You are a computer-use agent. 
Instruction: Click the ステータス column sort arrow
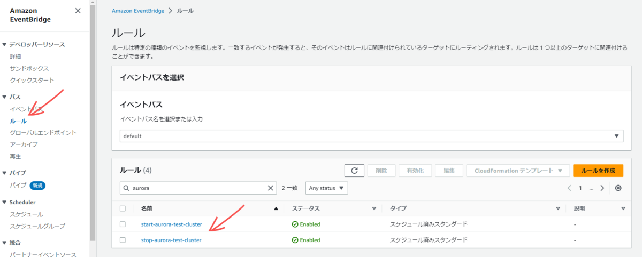(x=374, y=208)
